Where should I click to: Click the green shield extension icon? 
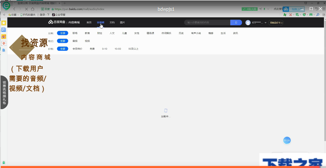(304, 15)
